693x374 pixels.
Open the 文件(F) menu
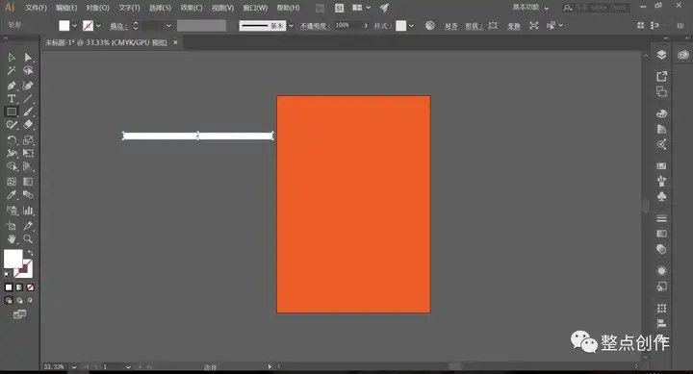(x=36, y=8)
